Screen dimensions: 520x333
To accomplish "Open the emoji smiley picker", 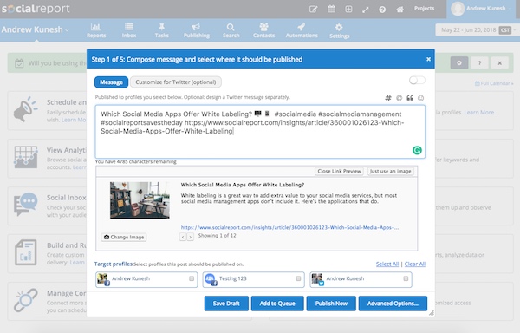I will (x=420, y=98).
